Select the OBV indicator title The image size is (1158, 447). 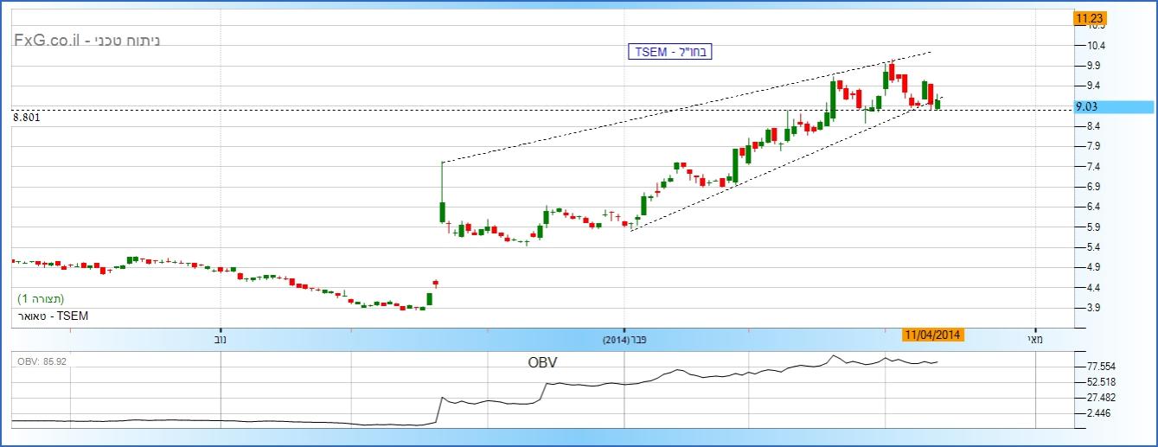coord(542,363)
